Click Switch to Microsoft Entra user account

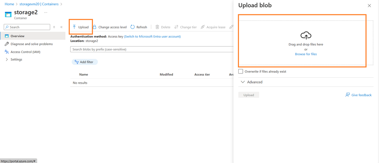152,36
